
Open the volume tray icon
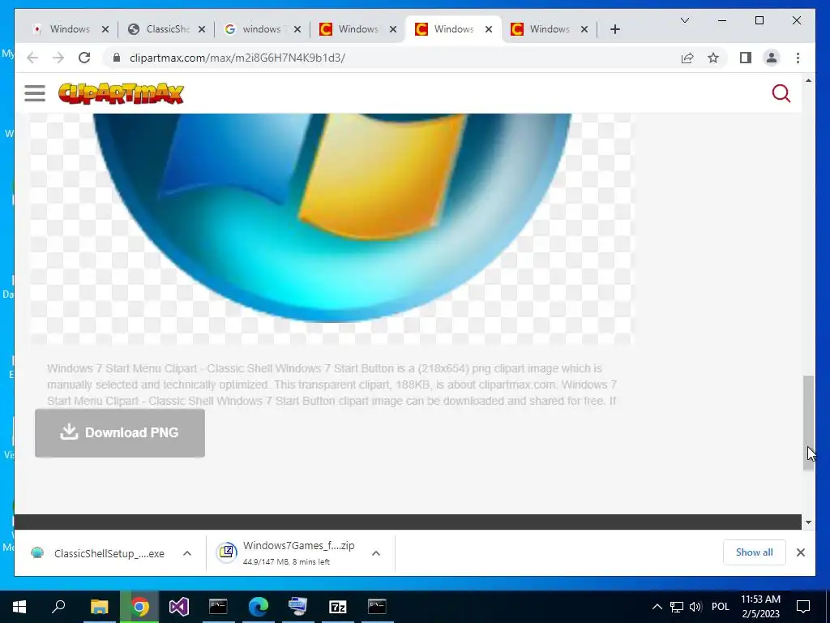[695, 607]
